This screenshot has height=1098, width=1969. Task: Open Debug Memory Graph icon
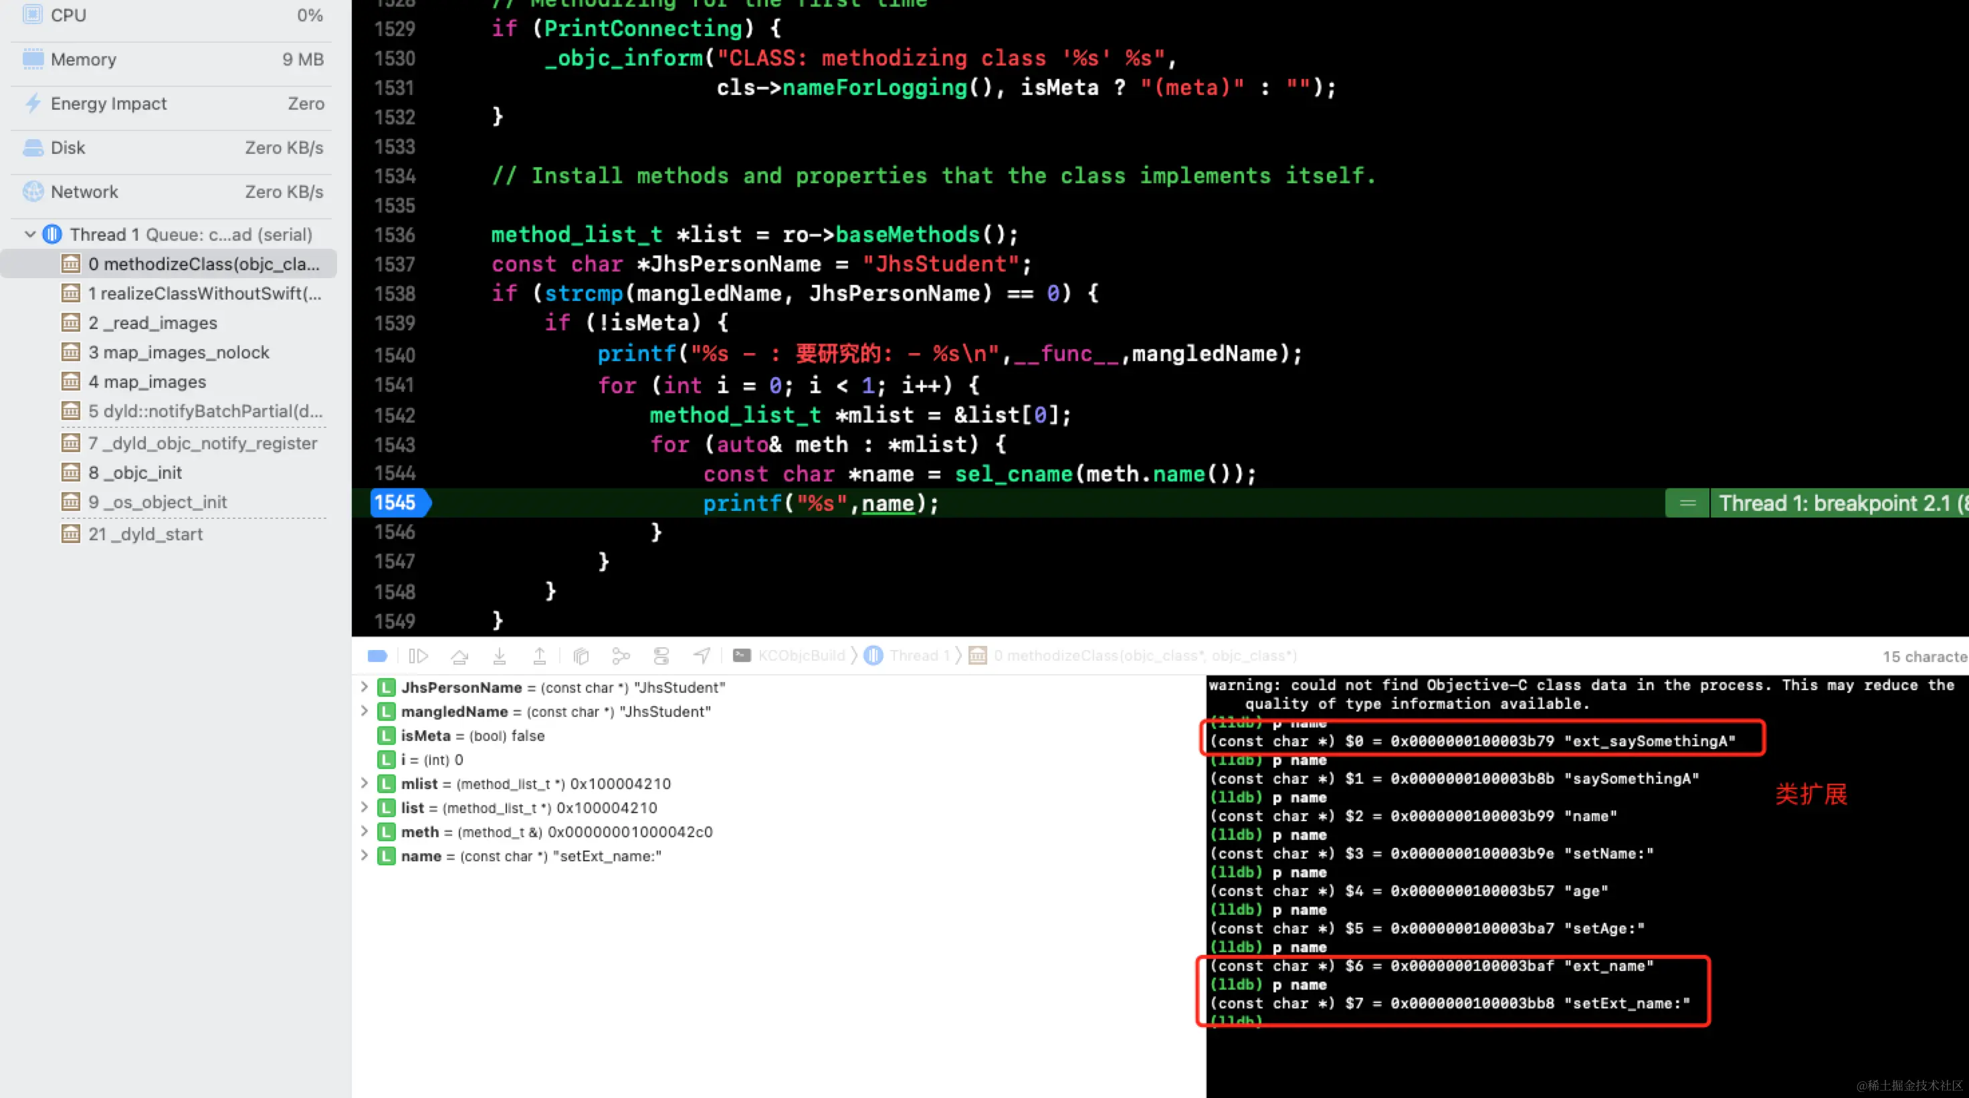[621, 655]
